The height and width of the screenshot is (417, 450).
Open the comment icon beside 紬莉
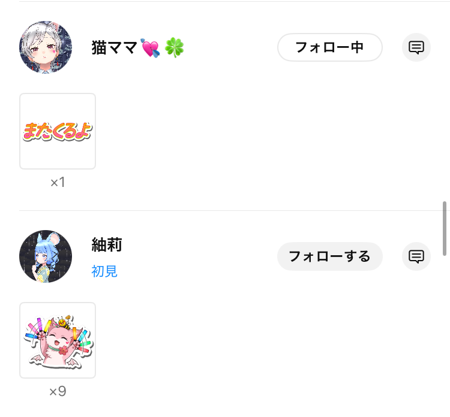click(x=416, y=256)
